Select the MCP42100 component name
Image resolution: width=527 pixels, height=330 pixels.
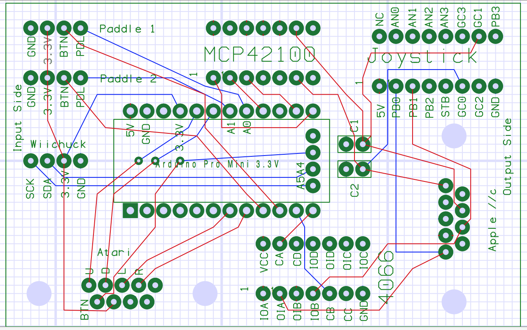(260, 54)
